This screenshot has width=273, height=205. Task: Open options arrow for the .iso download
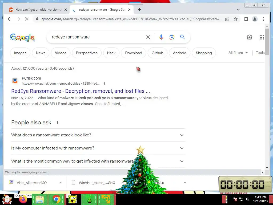185,183
